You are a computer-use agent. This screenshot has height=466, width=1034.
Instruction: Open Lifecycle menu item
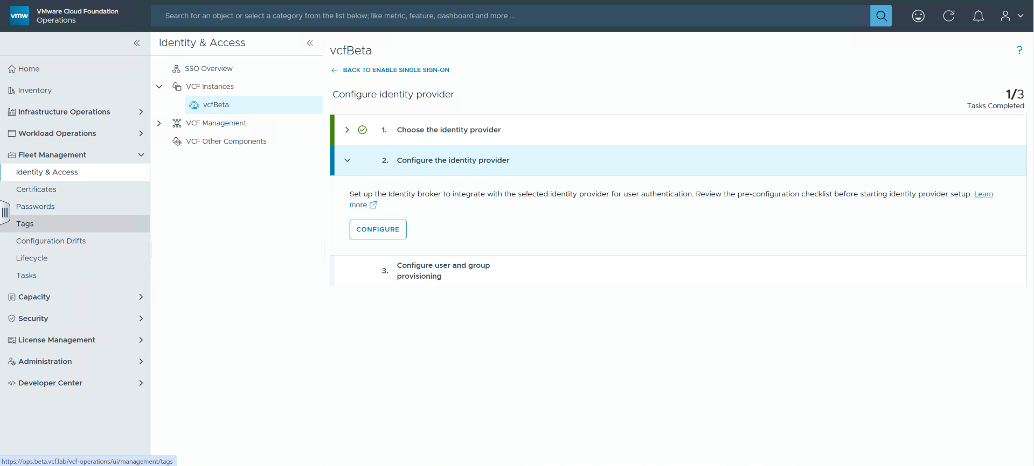point(75,258)
